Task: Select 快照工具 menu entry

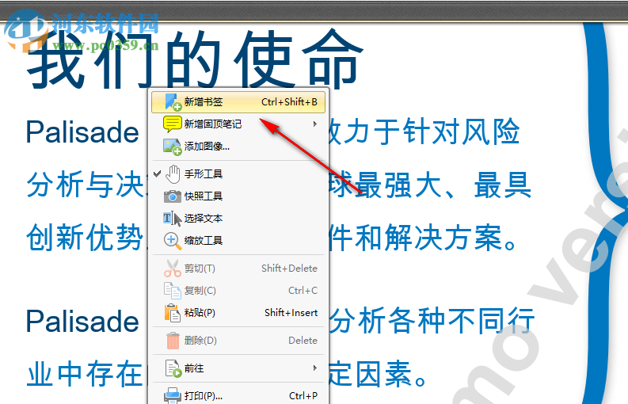Action: click(x=238, y=196)
